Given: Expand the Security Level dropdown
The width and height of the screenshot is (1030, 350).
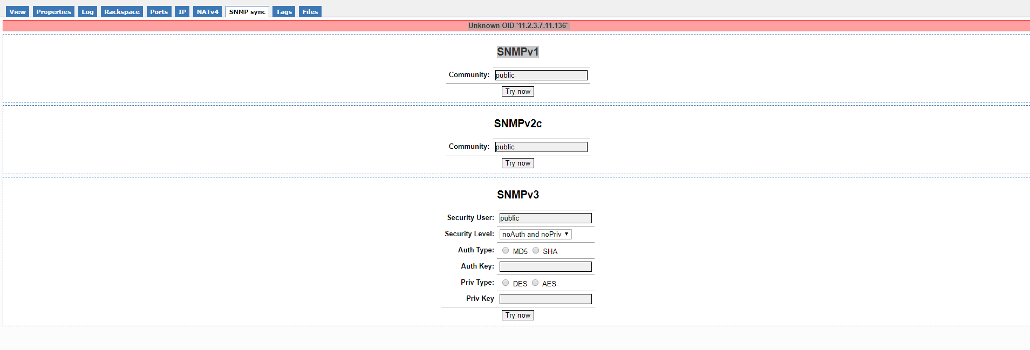Looking at the screenshot, I should coord(535,234).
